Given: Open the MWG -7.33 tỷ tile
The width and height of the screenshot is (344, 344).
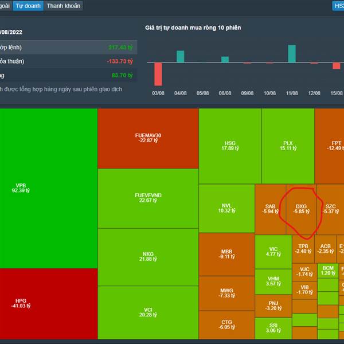Looking at the screenshot, I should (x=227, y=294).
